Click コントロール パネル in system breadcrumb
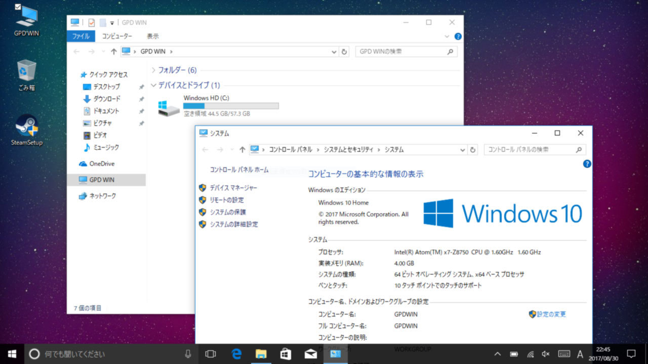This screenshot has width=648, height=364. click(x=291, y=150)
